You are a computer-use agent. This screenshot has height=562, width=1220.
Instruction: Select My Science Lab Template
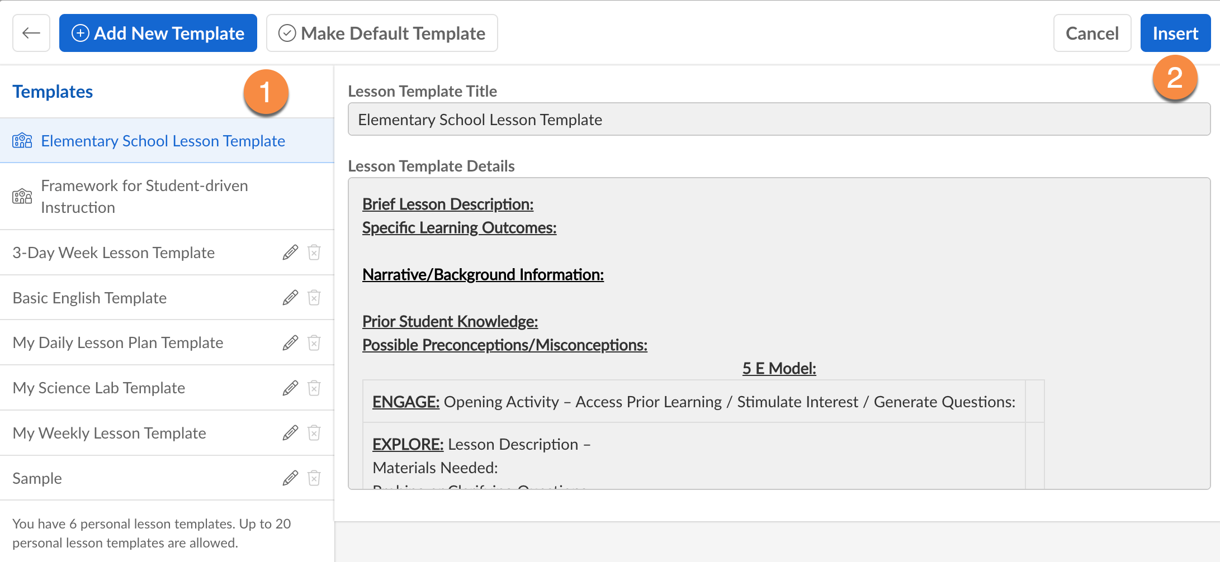(99, 388)
